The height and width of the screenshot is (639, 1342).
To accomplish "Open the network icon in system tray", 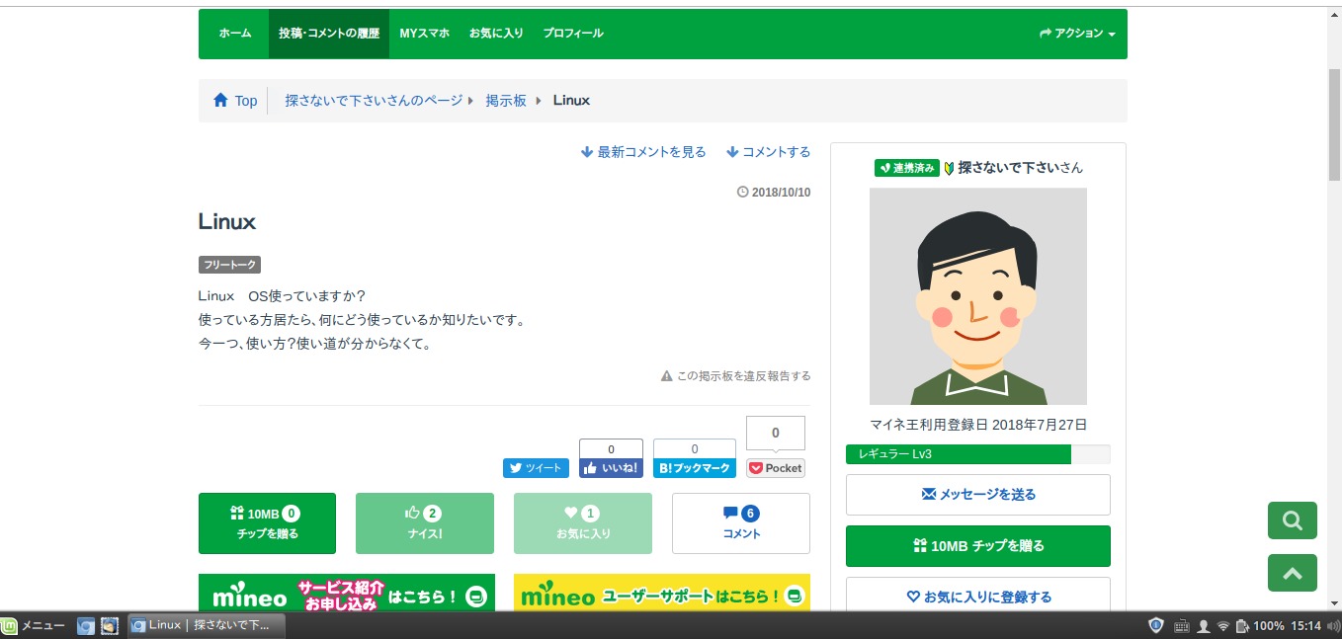I will pos(1222,626).
